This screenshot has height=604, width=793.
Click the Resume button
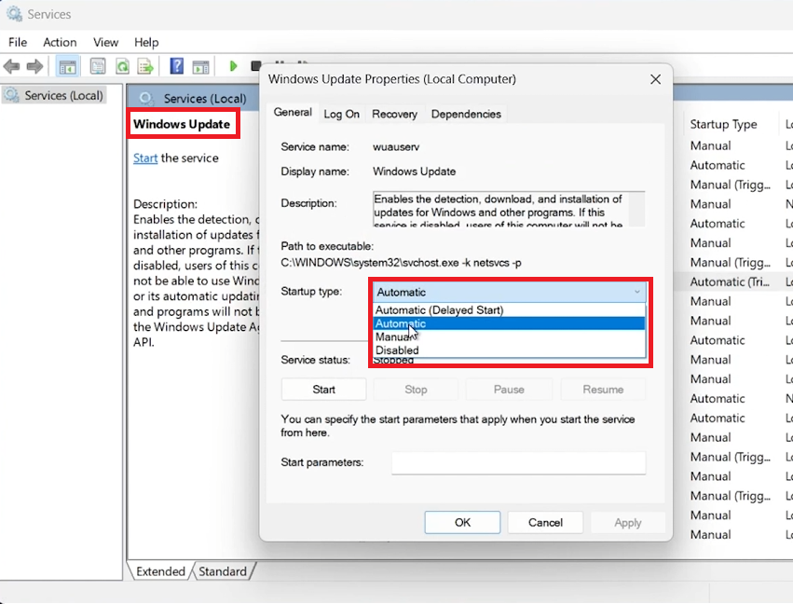(603, 390)
